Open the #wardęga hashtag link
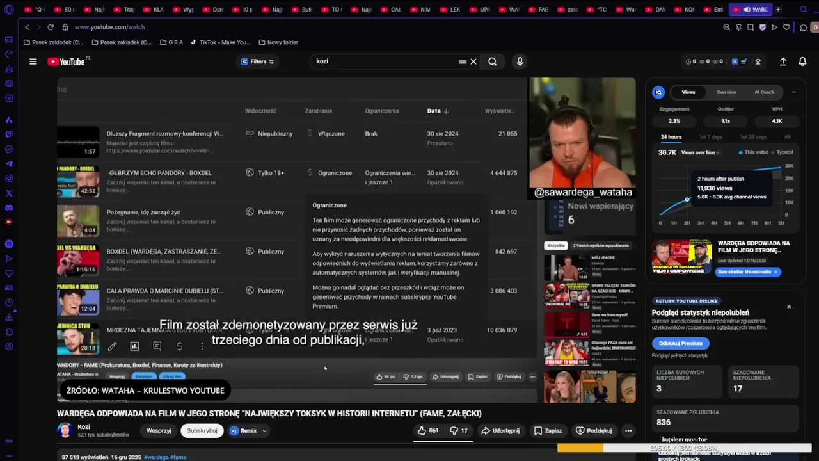The width and height of the screenshot is (819, 461). tap(156, 457)
